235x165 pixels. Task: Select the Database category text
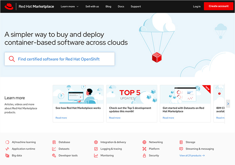click(64, 142)
